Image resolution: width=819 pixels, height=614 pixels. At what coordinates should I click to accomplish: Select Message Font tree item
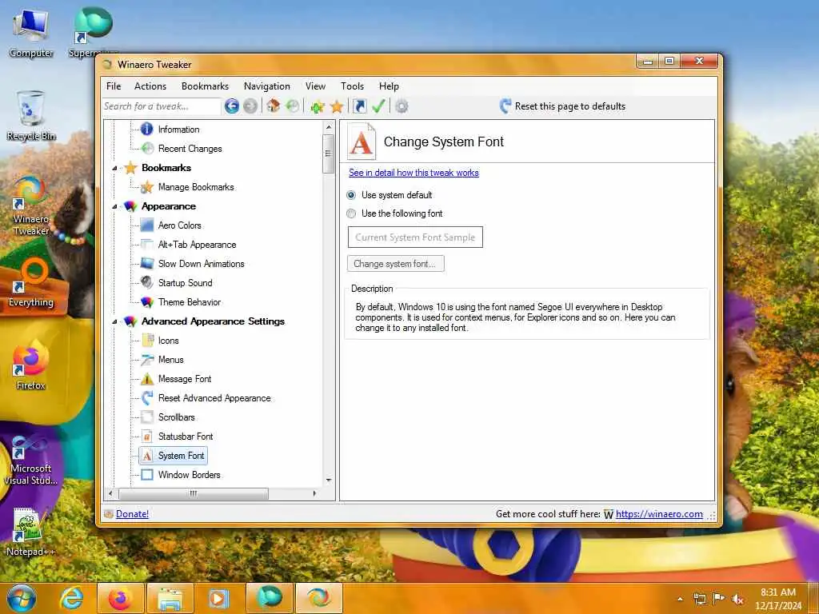pyautogui.click(x=185, y=379)
